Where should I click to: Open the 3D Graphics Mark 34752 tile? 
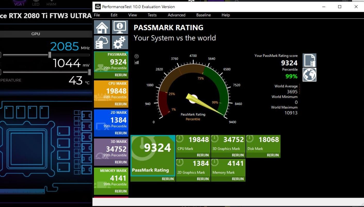point(228,144)
